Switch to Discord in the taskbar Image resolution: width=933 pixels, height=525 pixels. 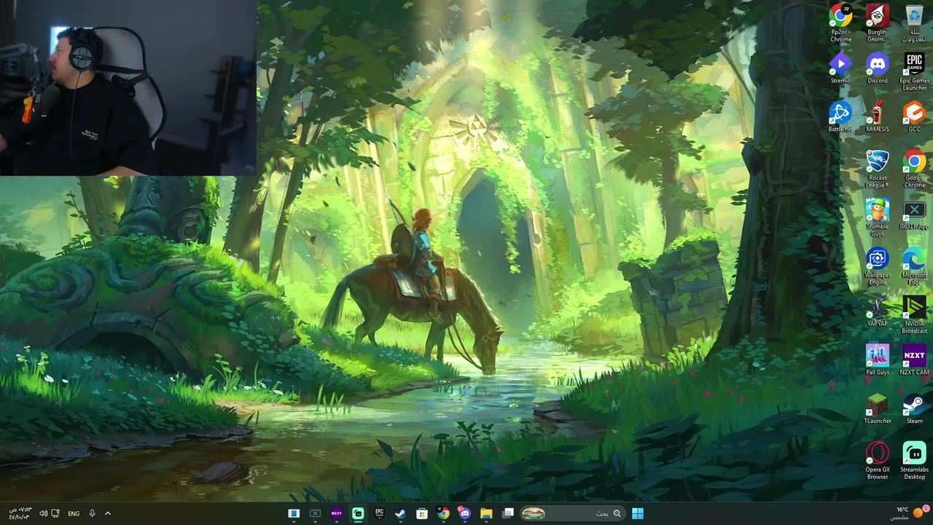(464, 513)
